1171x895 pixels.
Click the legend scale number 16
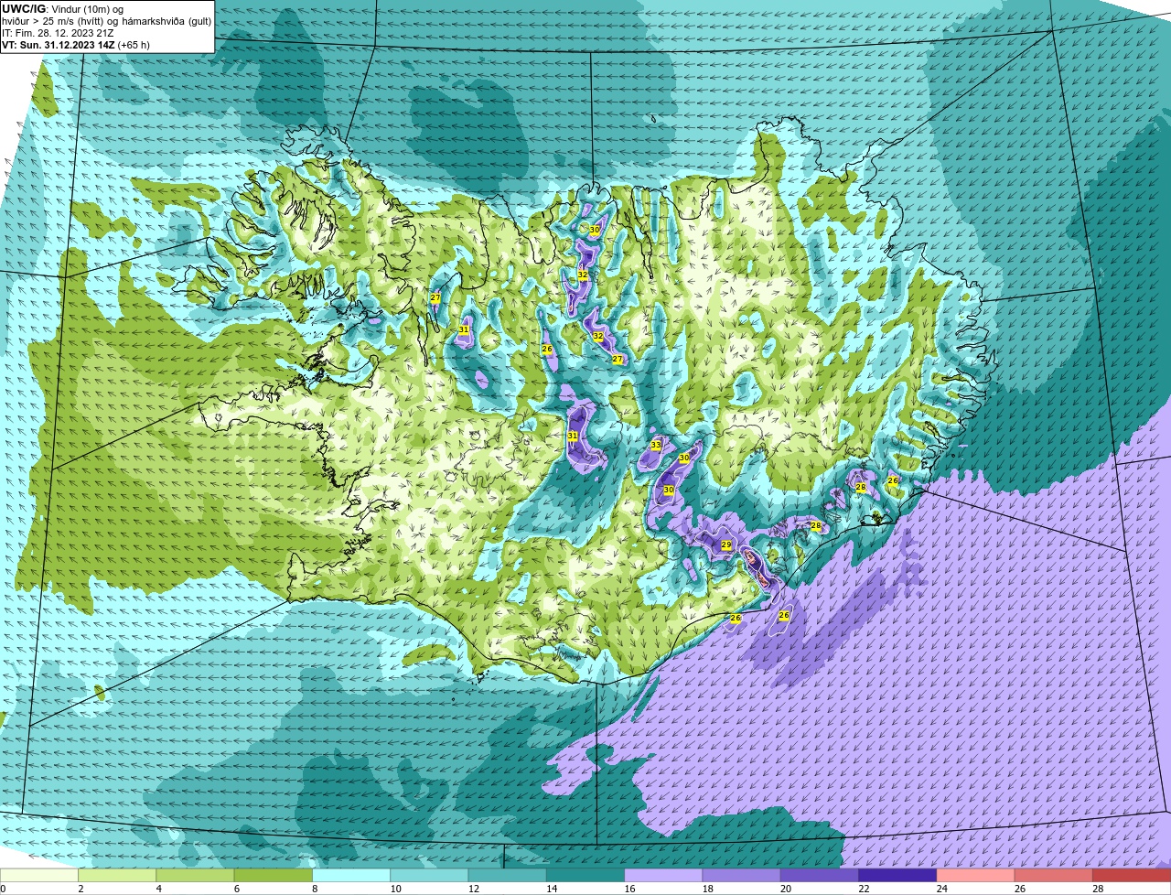click(x=628, y=889)
